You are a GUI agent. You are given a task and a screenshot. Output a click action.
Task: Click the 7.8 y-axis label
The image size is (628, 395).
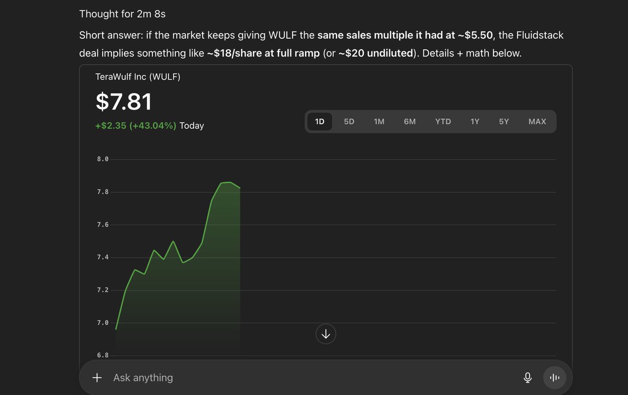click(x=103, y=192)
